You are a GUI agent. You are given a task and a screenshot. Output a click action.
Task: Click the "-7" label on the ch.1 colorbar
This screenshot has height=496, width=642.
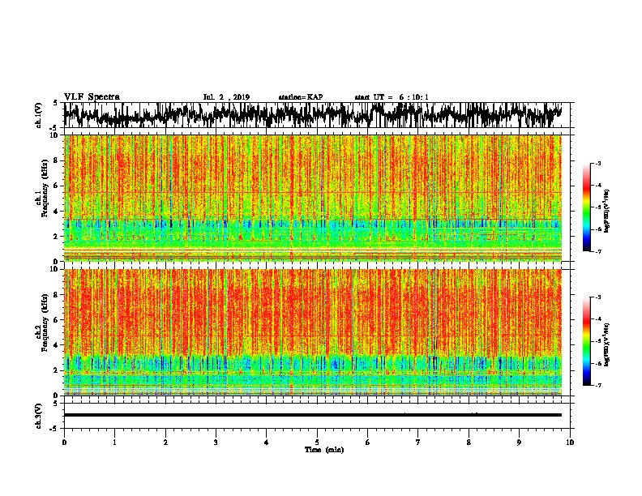597,251
